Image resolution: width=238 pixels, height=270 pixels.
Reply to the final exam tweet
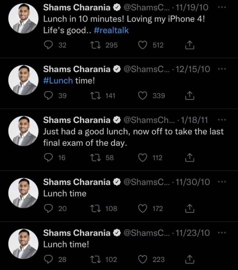[49, 158]
